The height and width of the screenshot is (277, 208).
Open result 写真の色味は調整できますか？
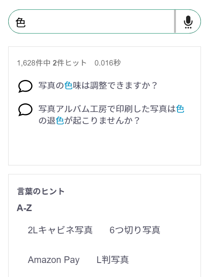click(x=98, y=85)
